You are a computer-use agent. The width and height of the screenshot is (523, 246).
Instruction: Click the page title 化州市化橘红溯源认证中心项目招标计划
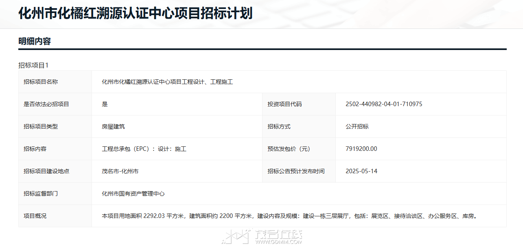[x=136, y=13]
